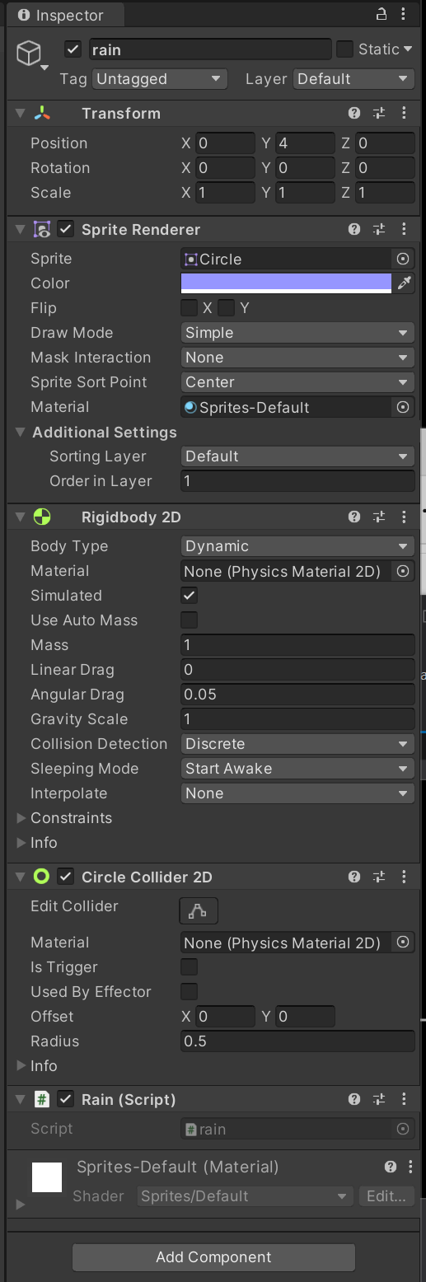Open the Sprite Renderer Color swatch
Image resolution: width=426 pixels, height=1282 pixels.
[x=286, y=283]
